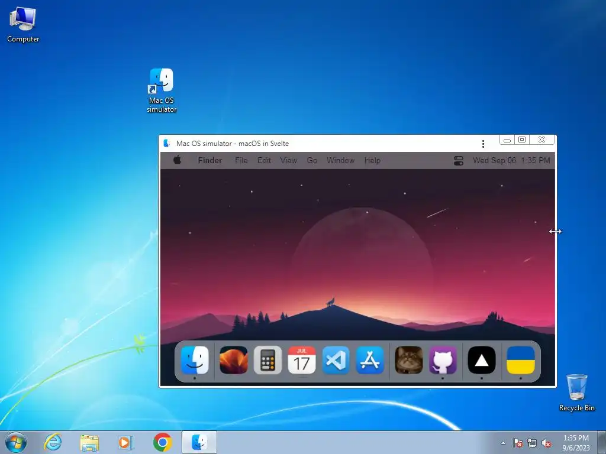Screen dimensions: 606x454
Task: Close the Mac OS simulator window
Action: coord(542,140)
